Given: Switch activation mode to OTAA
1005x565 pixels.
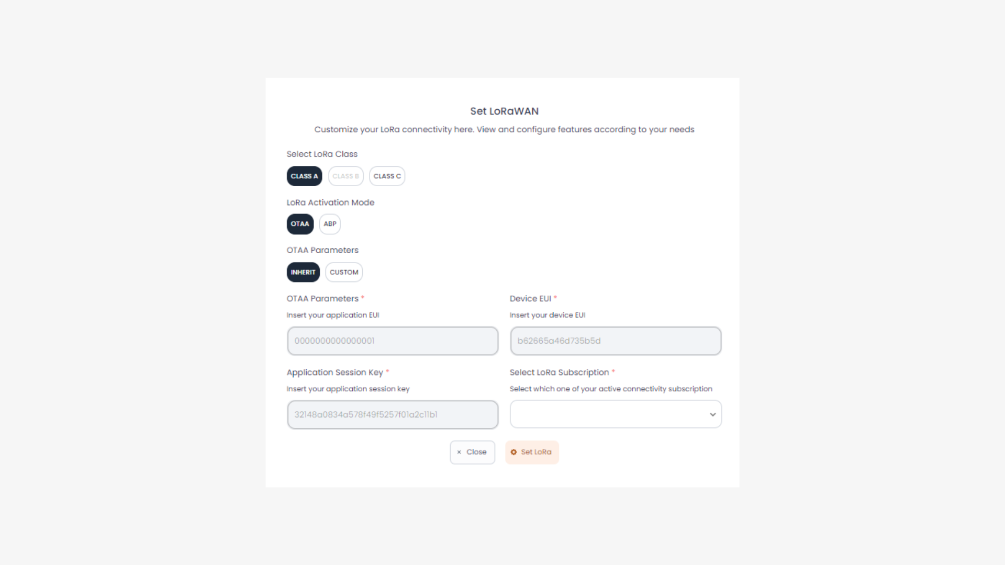Looking at the screenshot, I should tap(300, 224).
